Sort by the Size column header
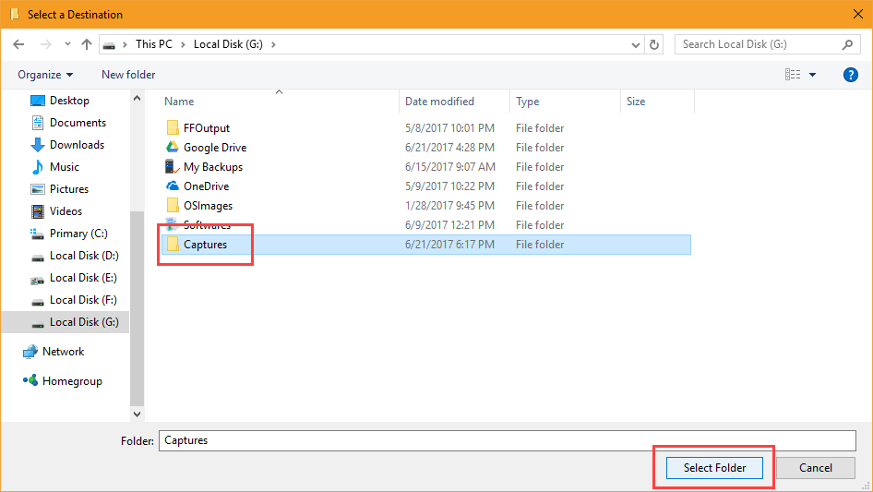873x492 pixels. pyautogui.click(x=635, y=102)
